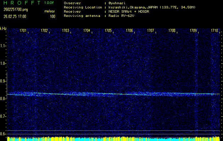223x141 pixels.
Task: Click the 1.1 kHz axis label
Action: (3, 46)
